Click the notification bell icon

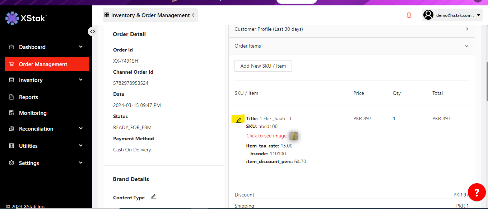[x=409, y=15]
